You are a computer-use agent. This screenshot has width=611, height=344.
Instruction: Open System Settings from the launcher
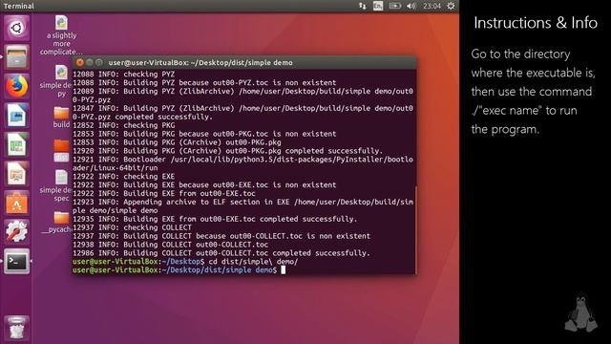tap(16, 232)
